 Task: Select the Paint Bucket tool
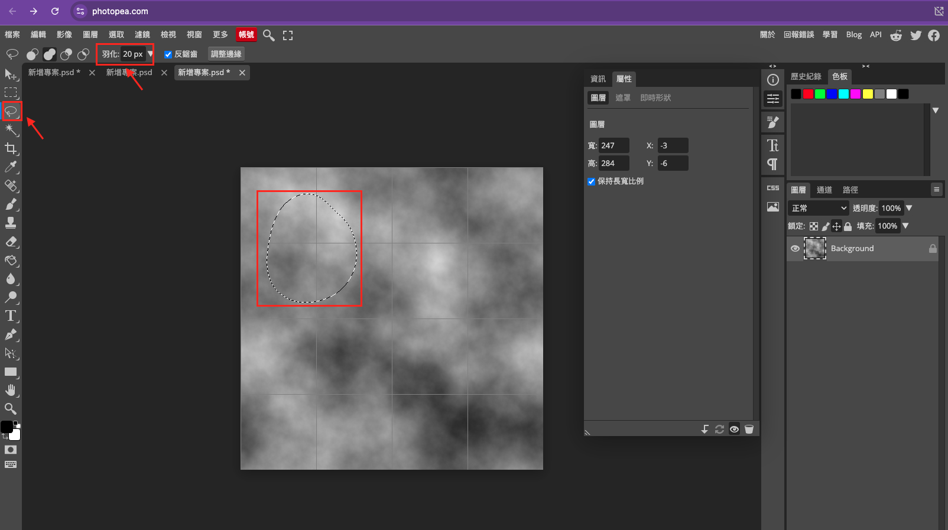tap(11, 260)
